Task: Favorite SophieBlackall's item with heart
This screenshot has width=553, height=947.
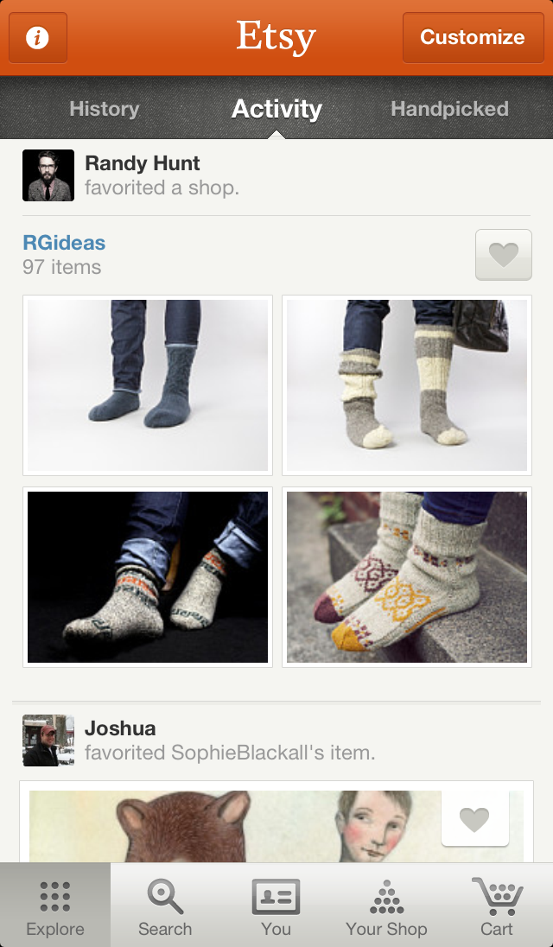Action: point(474,819)
